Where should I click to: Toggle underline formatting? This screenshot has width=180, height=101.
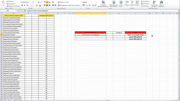27,5
